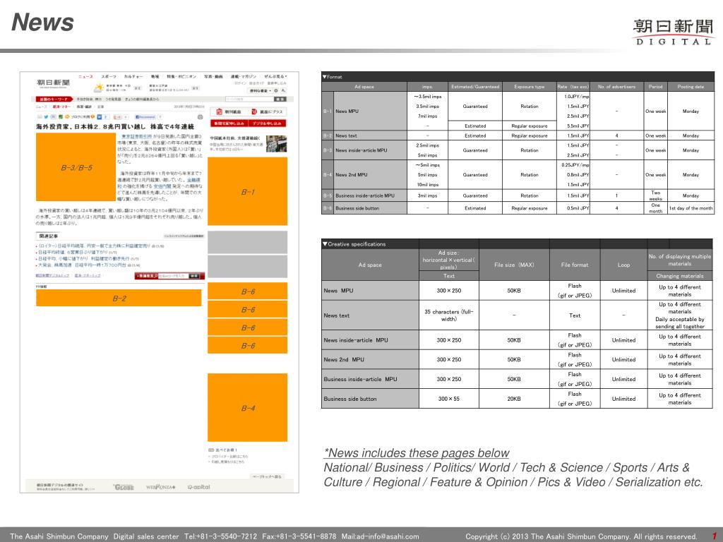Viewport: 723px width, 542px height.
Task: Click the 'Changing materials' subheader
Action: (680, 276)
